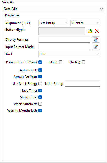
Task: Open the Kind dropdown showing Date
Action: 69,54
